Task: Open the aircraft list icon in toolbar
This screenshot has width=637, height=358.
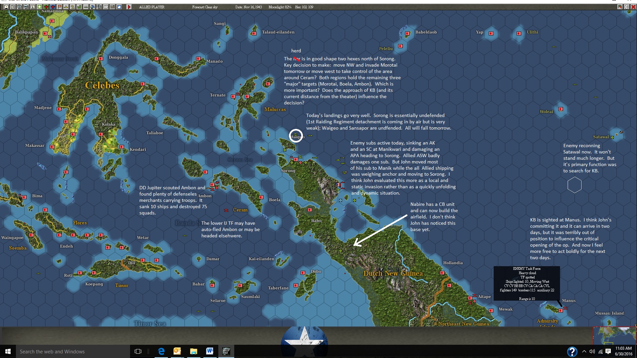Action: pyautogui.click(x=19, y=7)
